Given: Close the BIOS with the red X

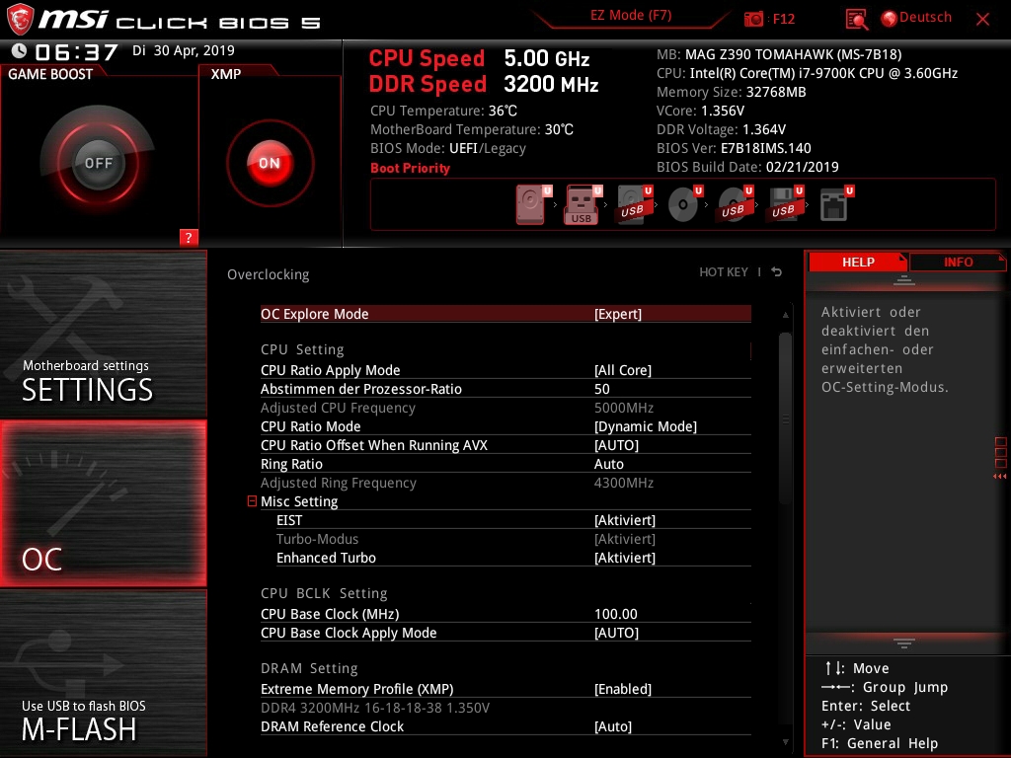Looking at the screenshot, I should pos(982,19).
